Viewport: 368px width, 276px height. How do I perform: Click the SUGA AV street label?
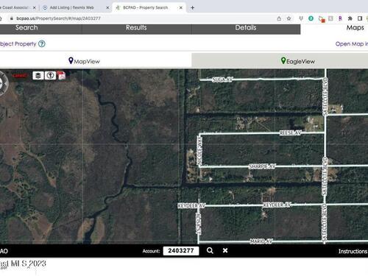point(222,79)
